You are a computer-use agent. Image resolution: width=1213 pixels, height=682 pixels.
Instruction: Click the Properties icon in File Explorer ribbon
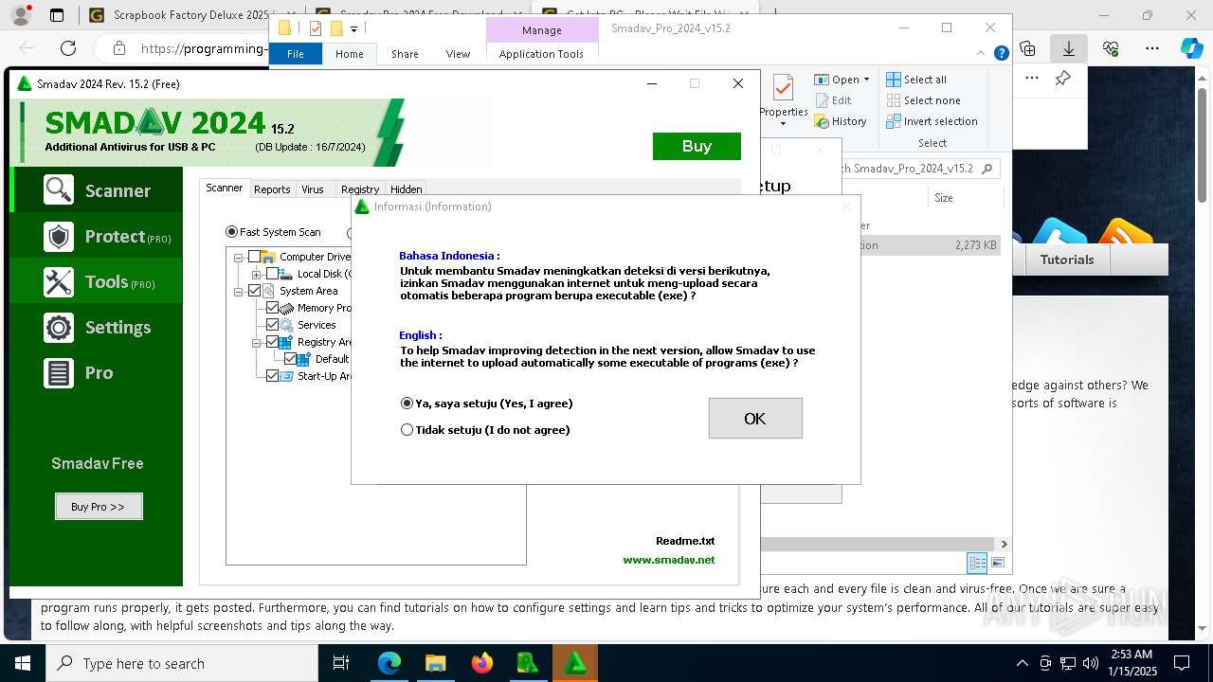click(x=783, y=89)
